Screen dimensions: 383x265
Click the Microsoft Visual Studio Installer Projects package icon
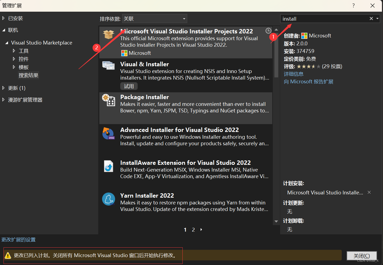coord(109,34)
